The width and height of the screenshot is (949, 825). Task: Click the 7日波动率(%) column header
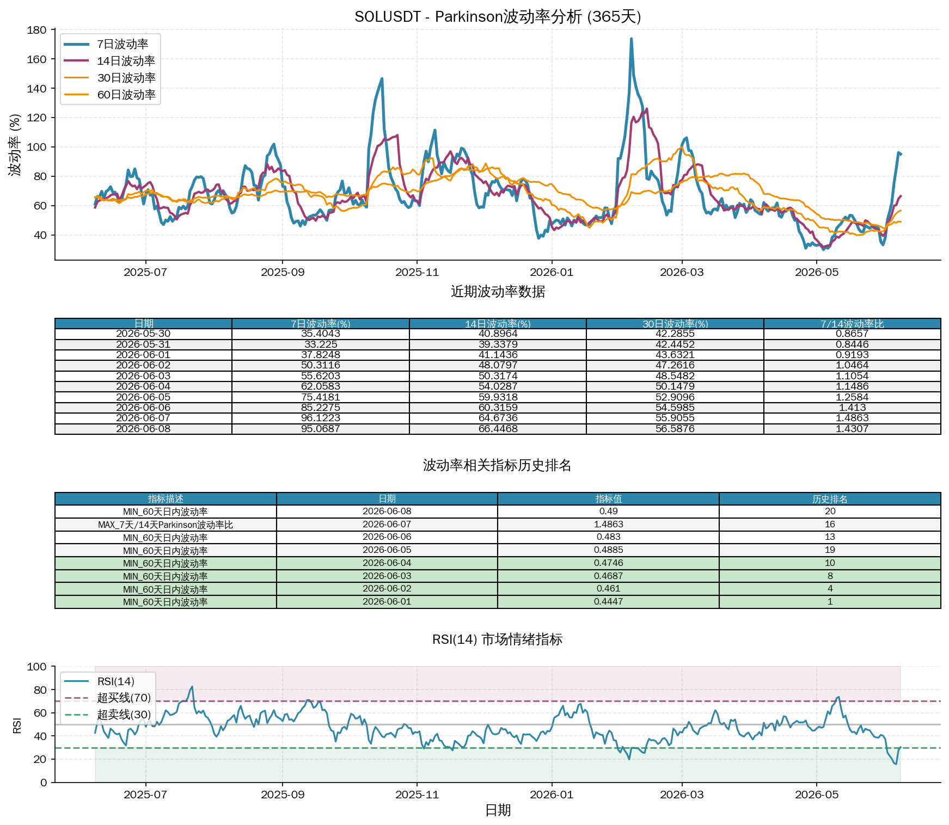321,324
